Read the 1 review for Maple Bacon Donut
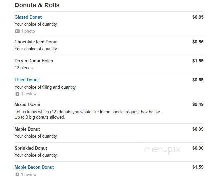This screenshot has height=177, width=222. [x=29, y=174]
